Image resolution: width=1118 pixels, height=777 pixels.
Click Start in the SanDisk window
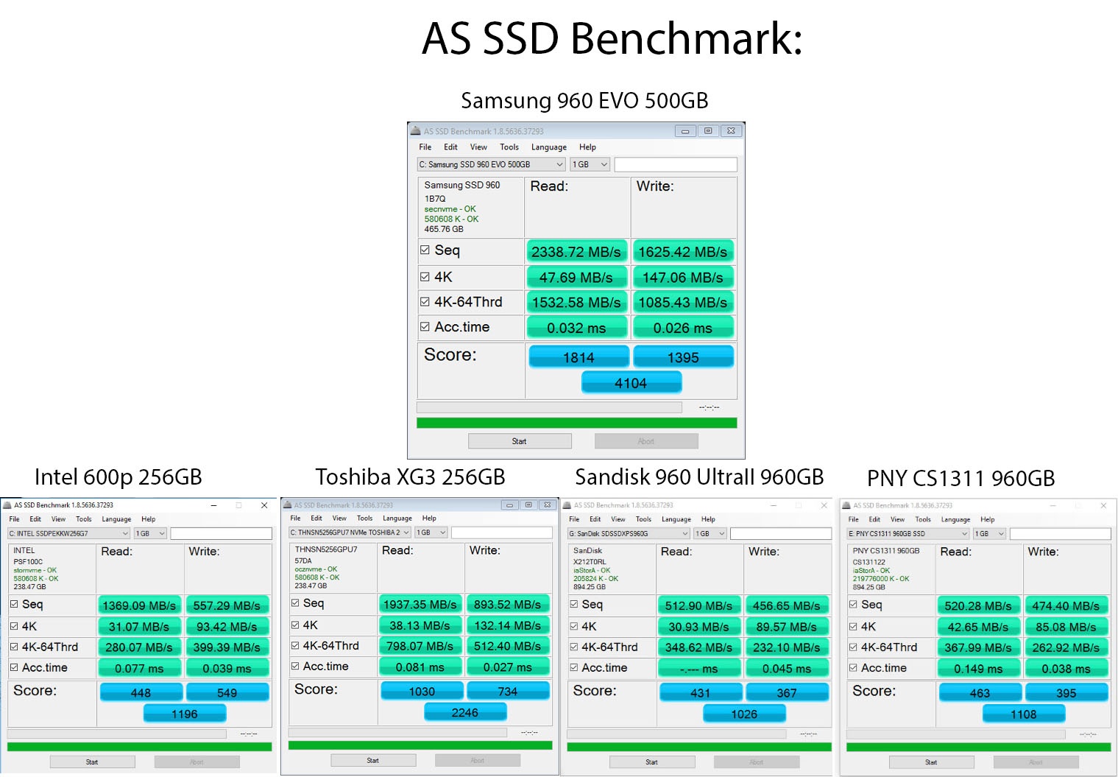[x=652, y=762]
